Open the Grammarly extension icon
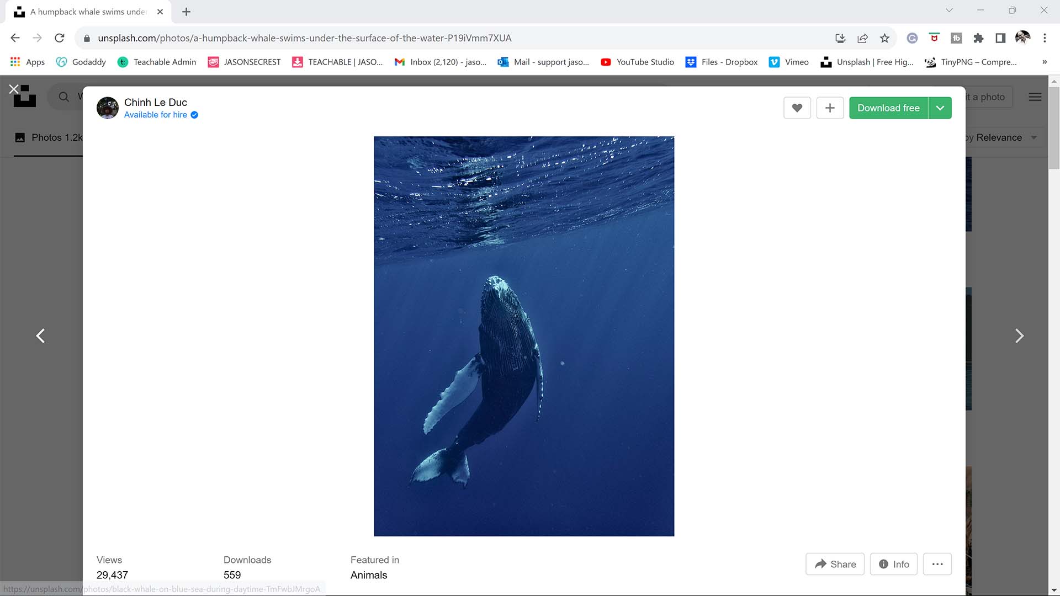This screenshot has width=1060, height=596. [912, 38]
